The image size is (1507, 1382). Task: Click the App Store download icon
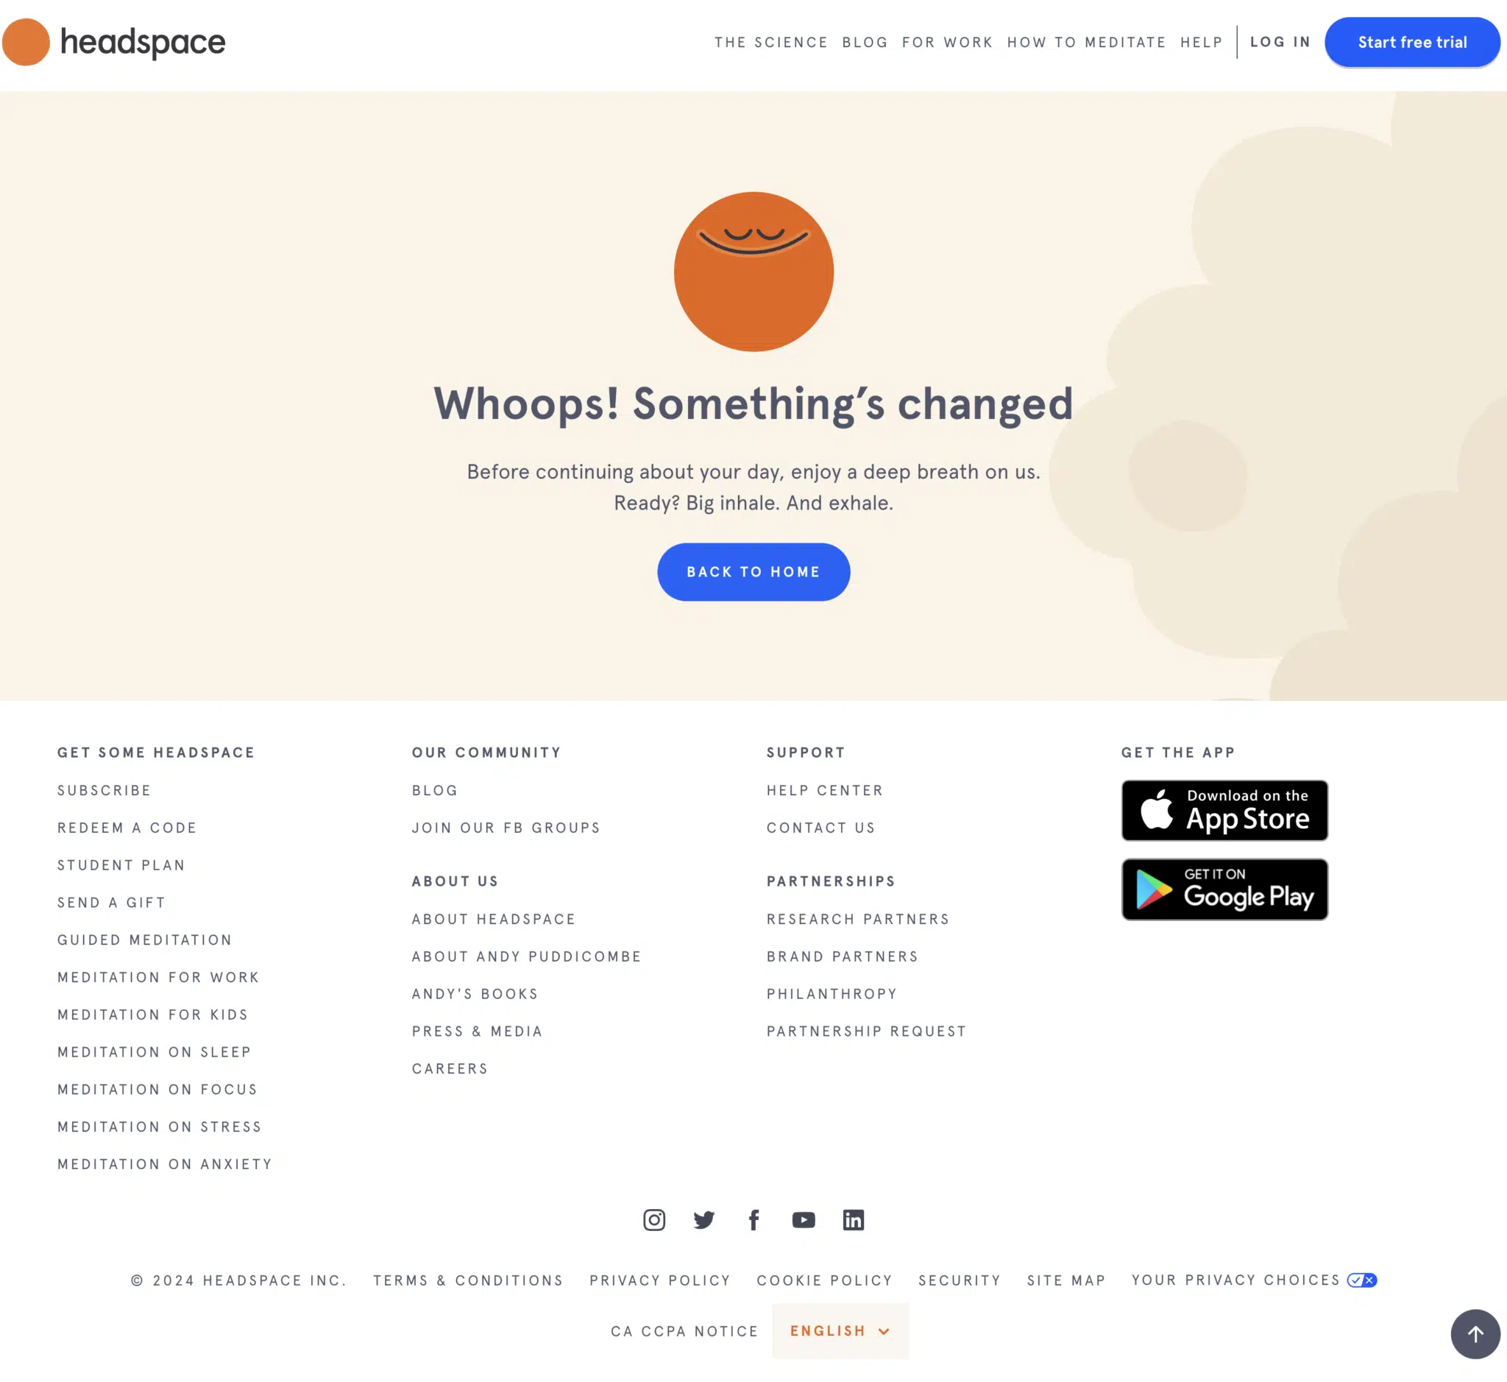1224,811
